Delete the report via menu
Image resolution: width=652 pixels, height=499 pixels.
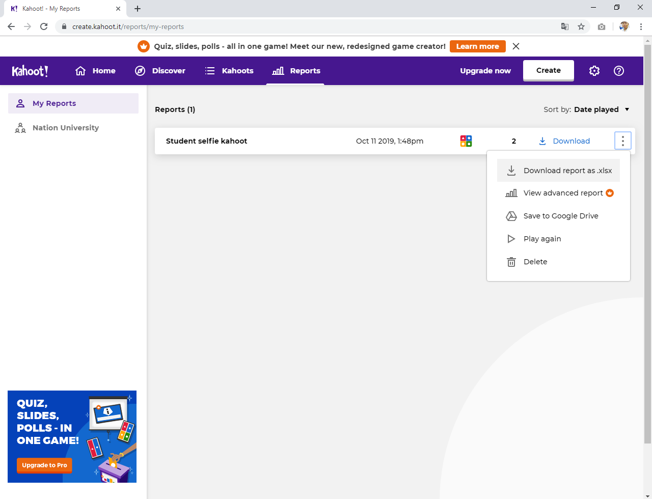[535, 262]
